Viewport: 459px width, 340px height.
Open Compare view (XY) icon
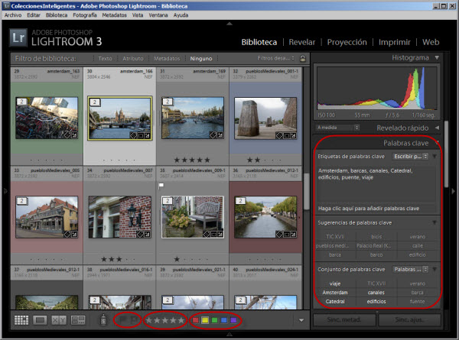[59, 320]
